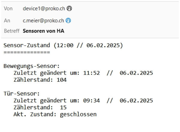Viewport: 180px width, 132px height.
Task: Click the motion sensor's "Zählerstand: 104" line
Action: tap(40, 80)
